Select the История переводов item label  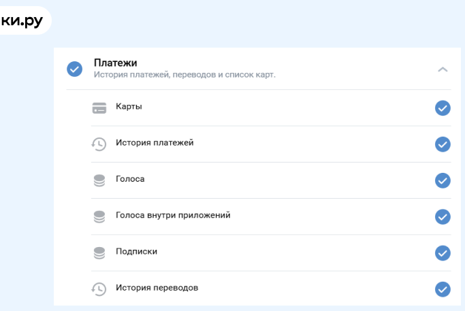(157, 287)
